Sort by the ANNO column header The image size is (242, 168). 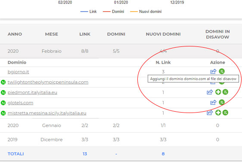[x=15, y=34]
